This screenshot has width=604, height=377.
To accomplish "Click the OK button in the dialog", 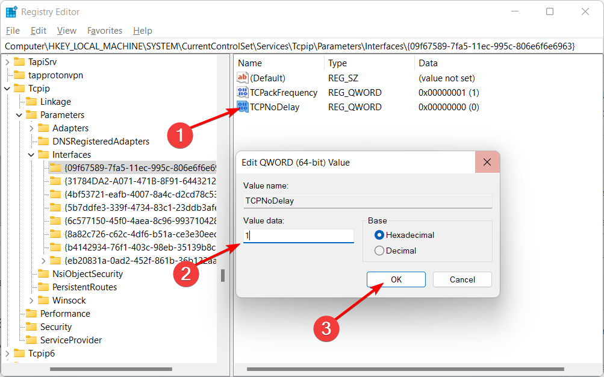I will pyautogui.click(x=396, y=279).
